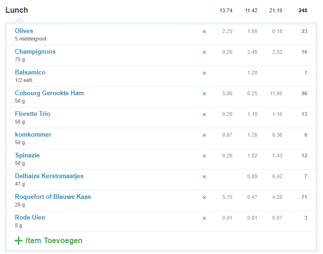This screenshot has width=323, height=254.
Task: Click the X next to Spinazie
Action: point(204,156)
